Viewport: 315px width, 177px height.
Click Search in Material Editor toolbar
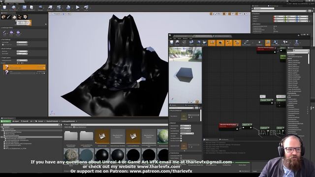click(191, 43)
